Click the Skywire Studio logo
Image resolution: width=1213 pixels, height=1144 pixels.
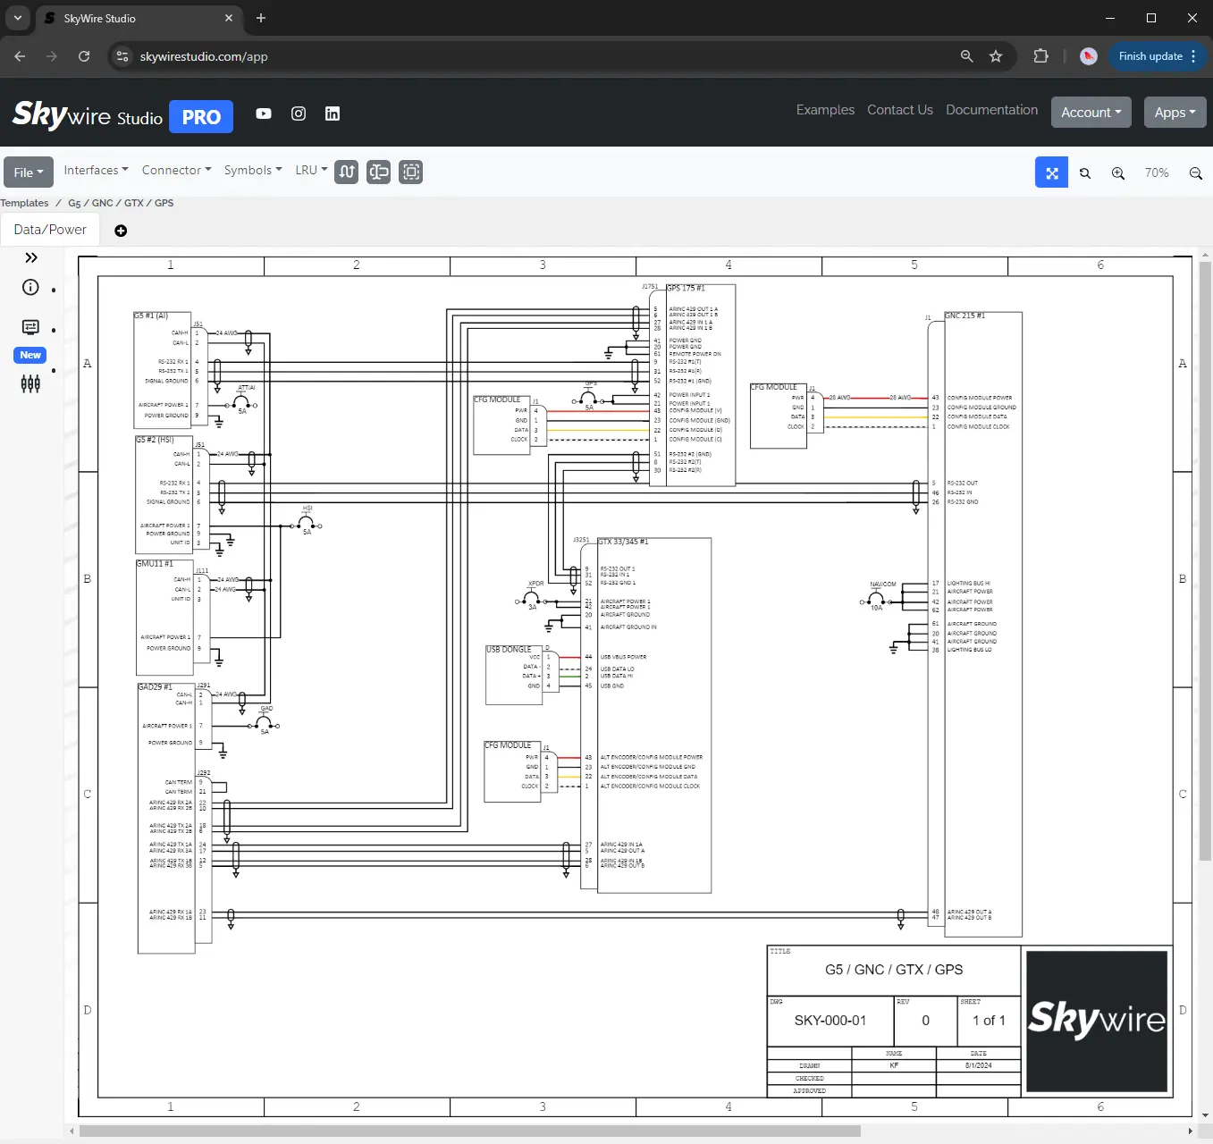(88, 114)
